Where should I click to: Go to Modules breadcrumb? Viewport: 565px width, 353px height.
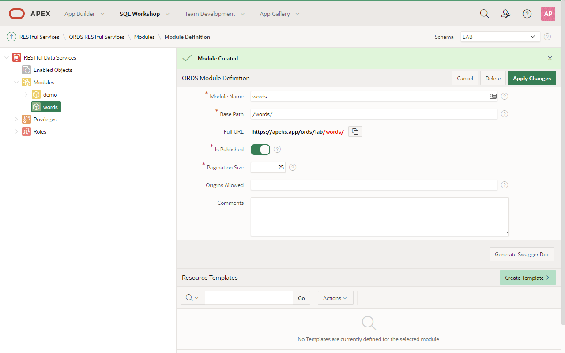click(144, 37)
